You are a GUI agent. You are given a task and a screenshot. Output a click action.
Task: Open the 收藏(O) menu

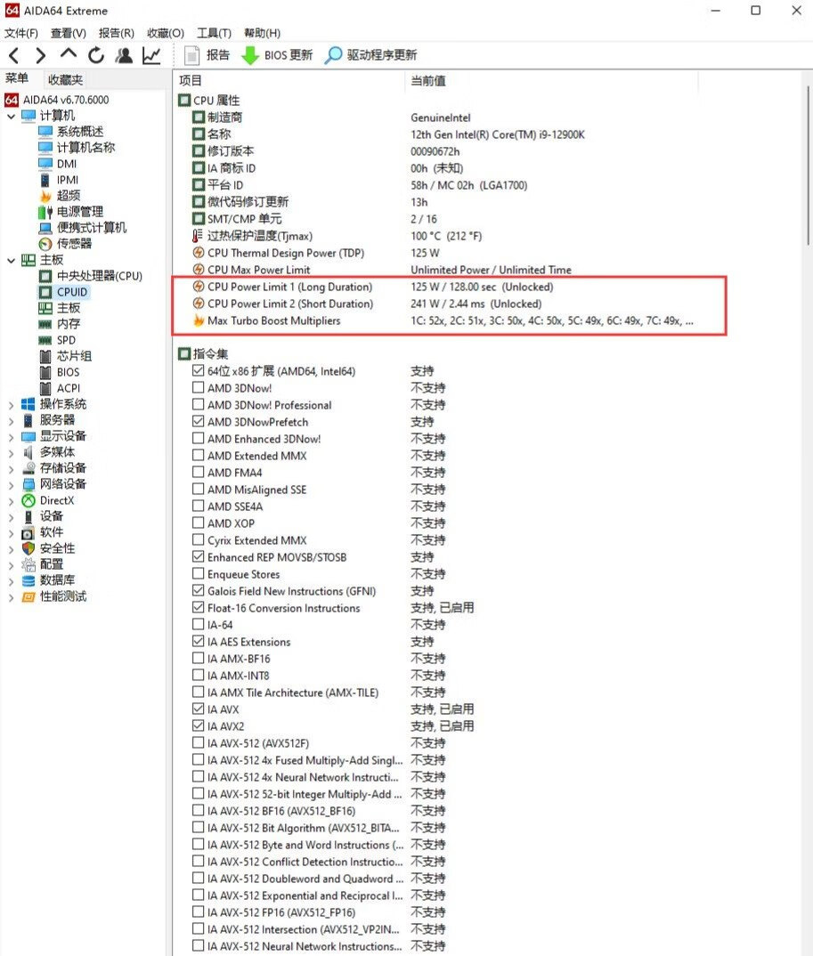tap(166, 33)
